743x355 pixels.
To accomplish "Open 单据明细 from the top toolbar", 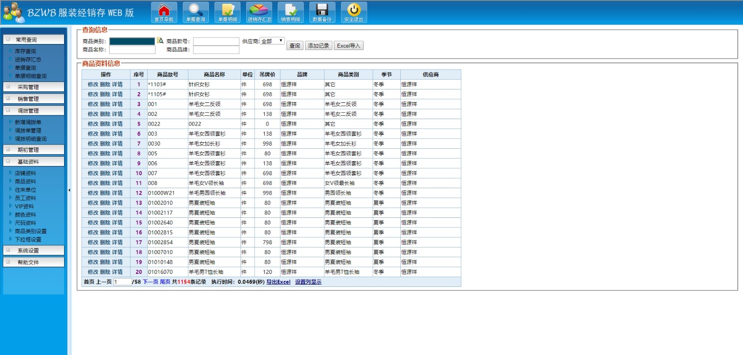I will (x=228, y=12).
